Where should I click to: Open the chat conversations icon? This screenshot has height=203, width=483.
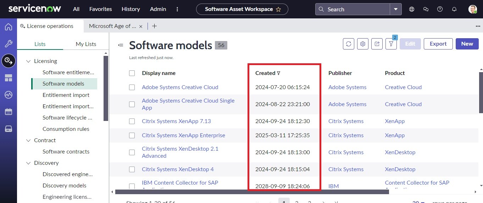click(426, 9)
